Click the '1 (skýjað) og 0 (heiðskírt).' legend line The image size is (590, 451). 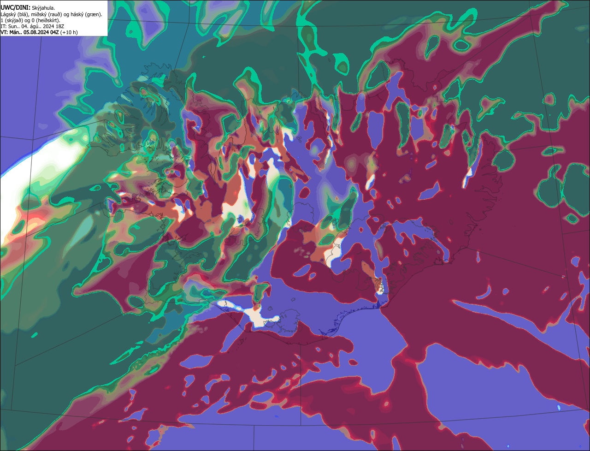[x=30, y=20]
